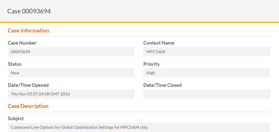Click the separator line under Case Description
Image resolution: width=279 pixels, height=132 pixels.
(139, 112)
